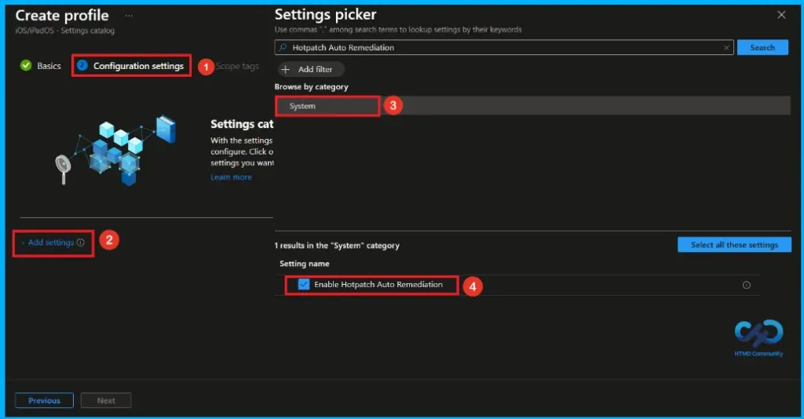Toggle Enable Hotpatch Auto Remediation checkbox
This screenshot has height=419, width=804.
pos(304,284)
